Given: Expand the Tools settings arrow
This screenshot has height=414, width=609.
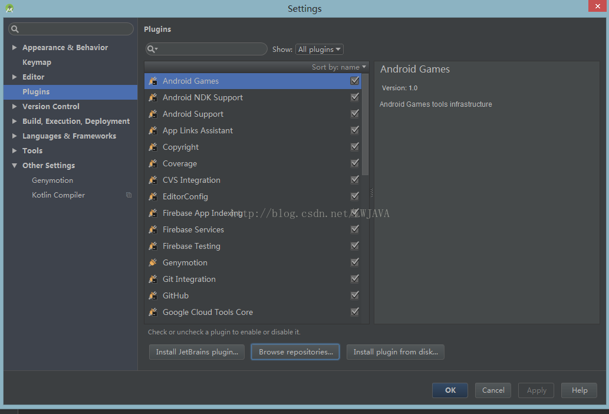Looking at the screenshot, I should tap(14, 151).
